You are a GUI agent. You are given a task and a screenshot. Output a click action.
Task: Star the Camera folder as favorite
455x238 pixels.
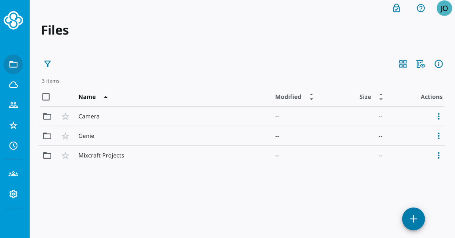click(66, 117)
